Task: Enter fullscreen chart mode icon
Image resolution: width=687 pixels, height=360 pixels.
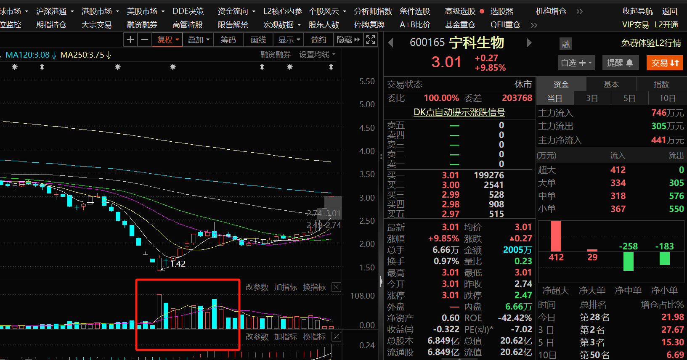Action: coord(370,40)
